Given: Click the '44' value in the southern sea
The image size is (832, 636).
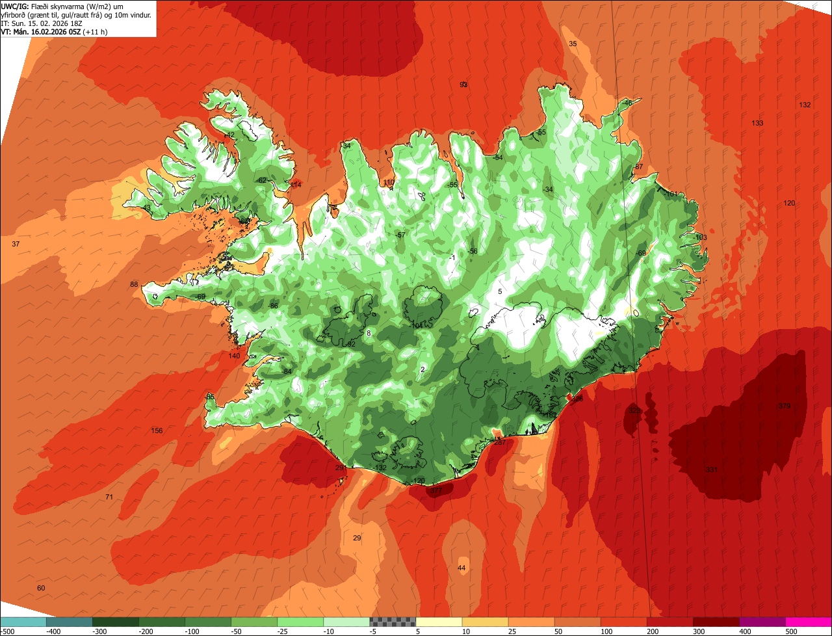Looking at the screenshot, I should pos(461,568).
